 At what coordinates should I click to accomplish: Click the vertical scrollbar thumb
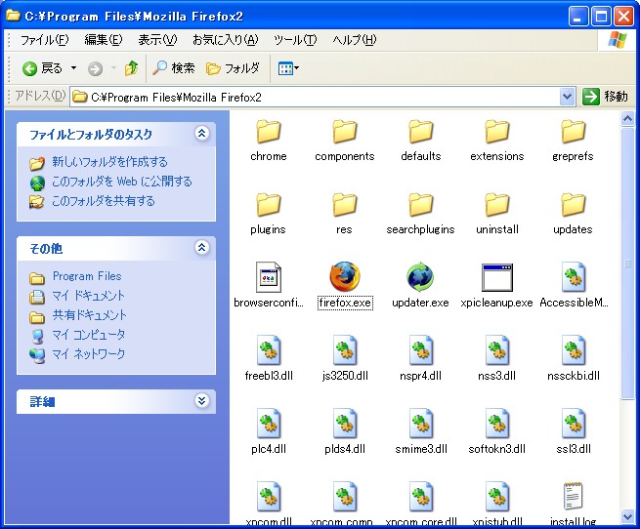click(x=627, y=264)
